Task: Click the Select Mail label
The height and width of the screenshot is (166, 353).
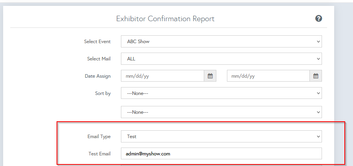Action: (x=99, y=59)
